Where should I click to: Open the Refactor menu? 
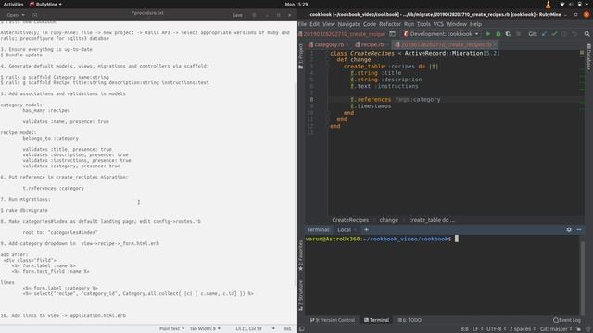tap(389, 24)
